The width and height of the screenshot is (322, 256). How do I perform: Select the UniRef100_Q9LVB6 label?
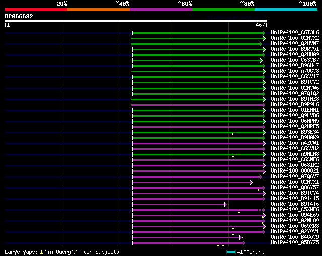pyautogui.click(x=295, y=116)
